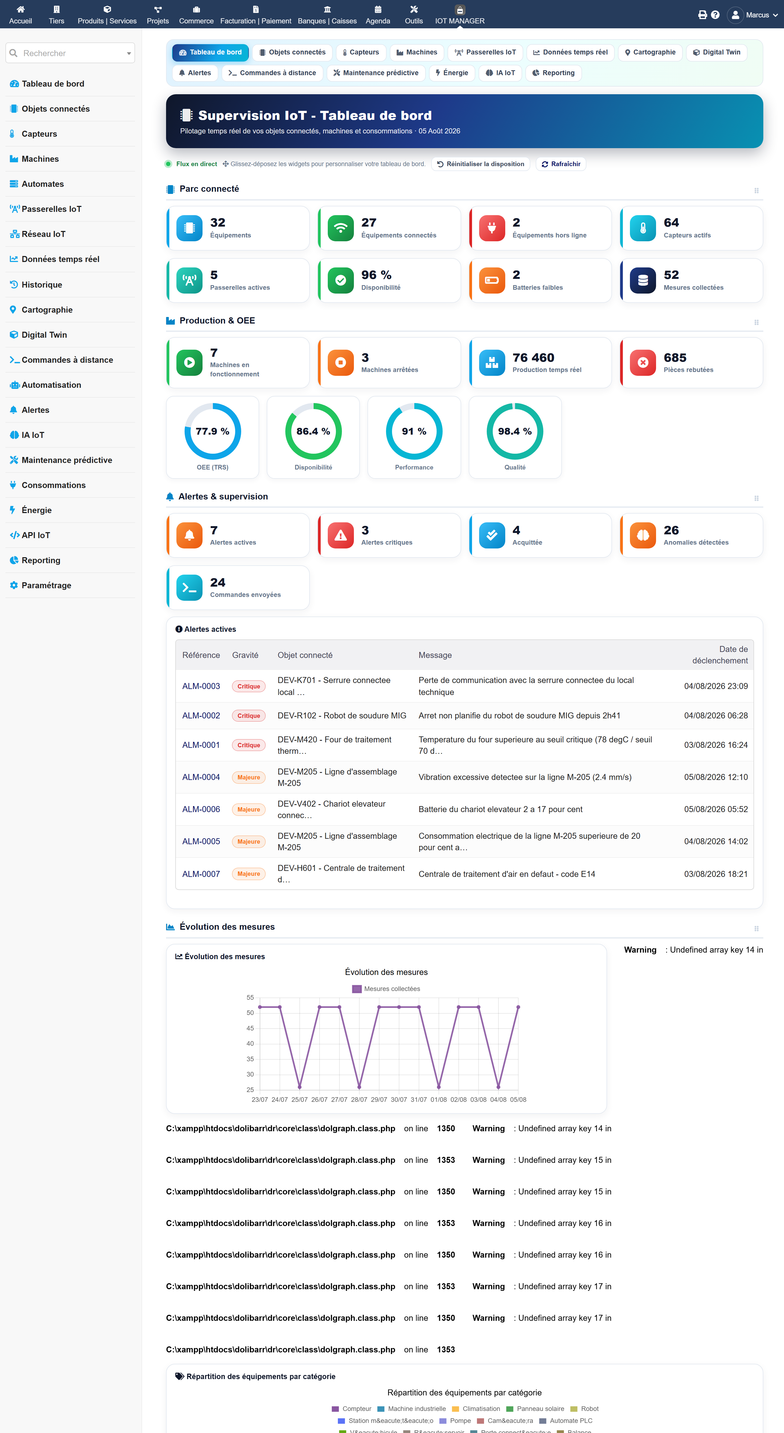This screenshot has height=1433, width=784.
Task: Click the Rechercher search input field
Action: 66,53
